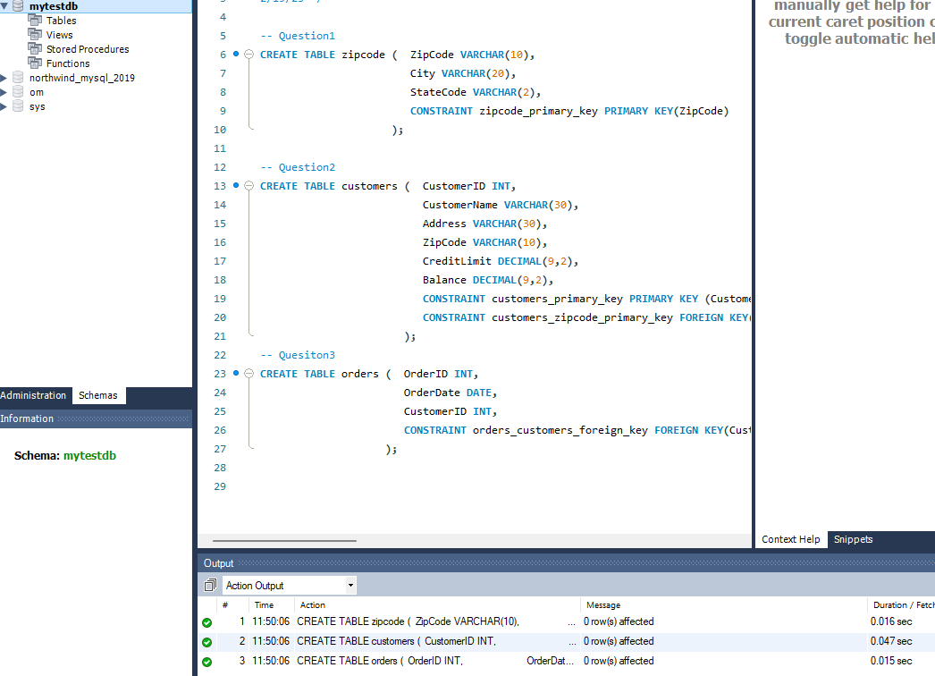Screen dimensions: 935x676
Task: Switch to the Administration tab
Action: pyautogui.click(x=33, y=395)
